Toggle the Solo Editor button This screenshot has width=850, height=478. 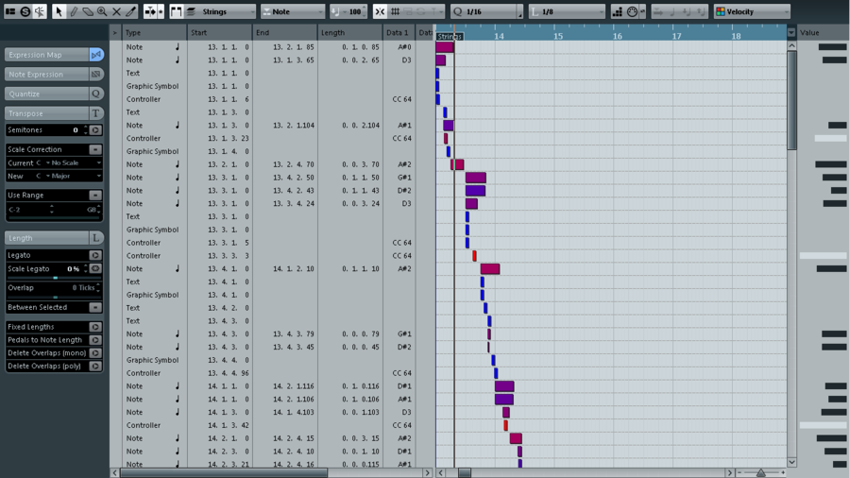tap(25, 11)
